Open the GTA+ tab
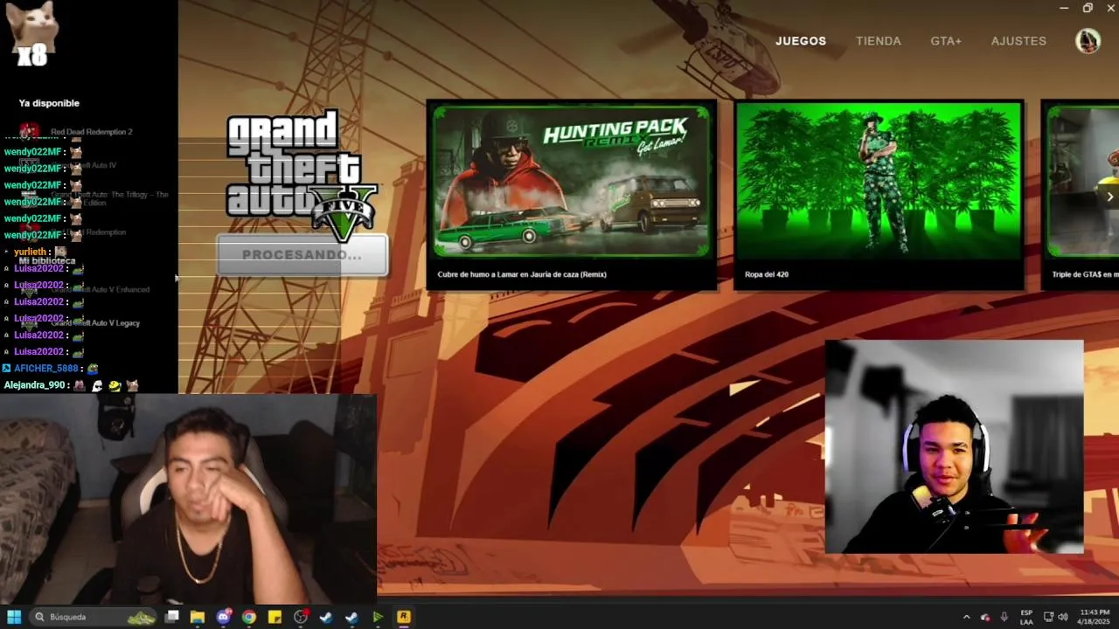Screen dimensions: 1119x629 pyautogui.click(x=946, y=41)
